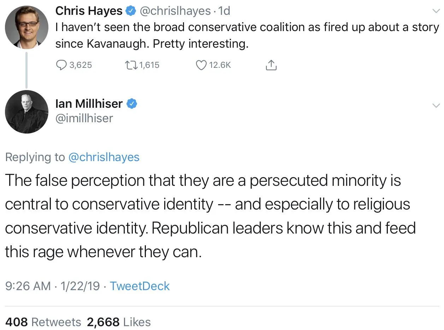
Task: Click the Chris Hayes display name
Action: 89,11
